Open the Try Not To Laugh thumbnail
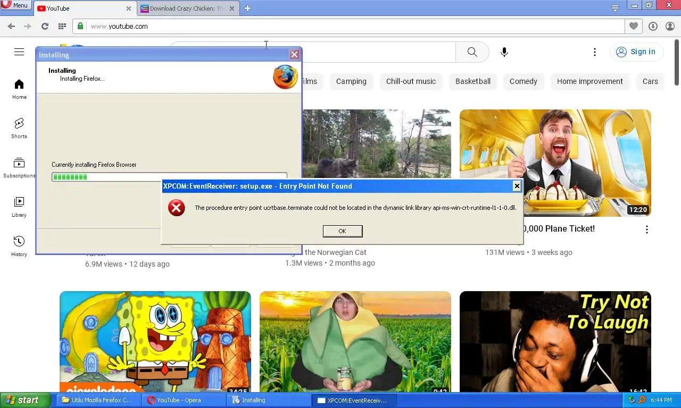This screenshot has height=408, width=681. click(555, 342)
